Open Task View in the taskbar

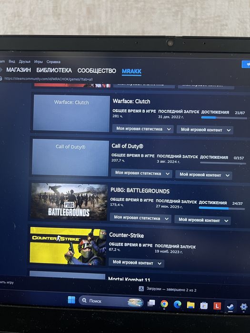[151, 303]
